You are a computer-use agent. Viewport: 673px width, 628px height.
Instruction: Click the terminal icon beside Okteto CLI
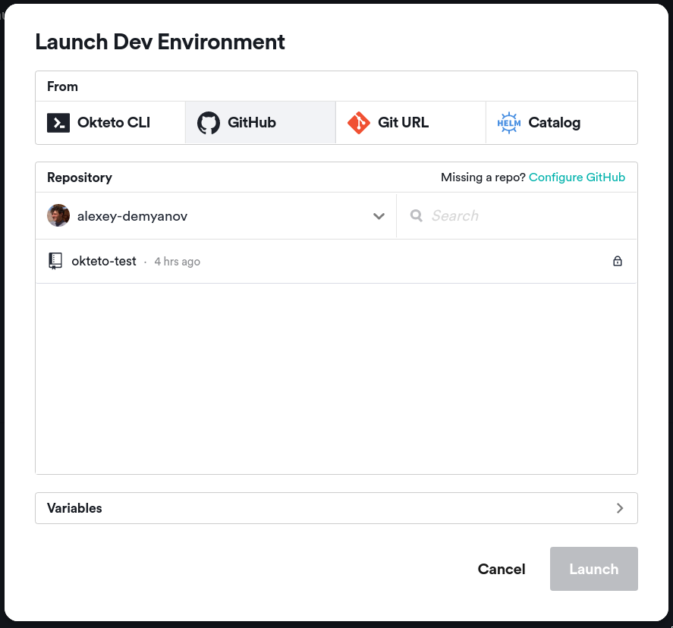(x=57, y=122)
